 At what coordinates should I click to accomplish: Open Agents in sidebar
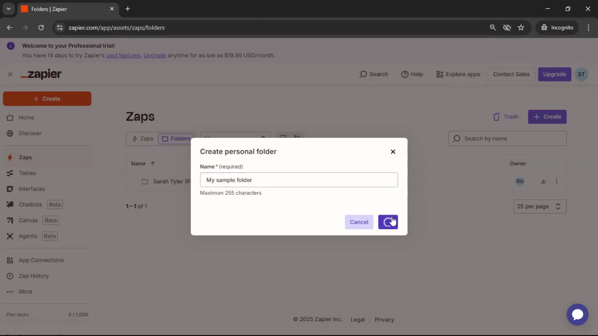[x=47, y=236]
